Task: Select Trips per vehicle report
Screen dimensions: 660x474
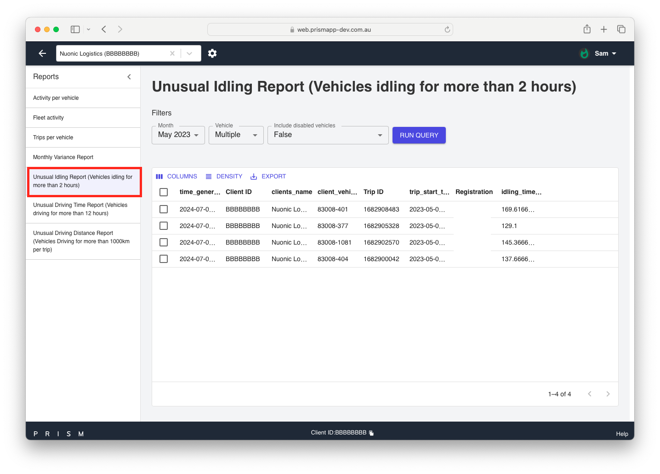Action: coord(53,137)
